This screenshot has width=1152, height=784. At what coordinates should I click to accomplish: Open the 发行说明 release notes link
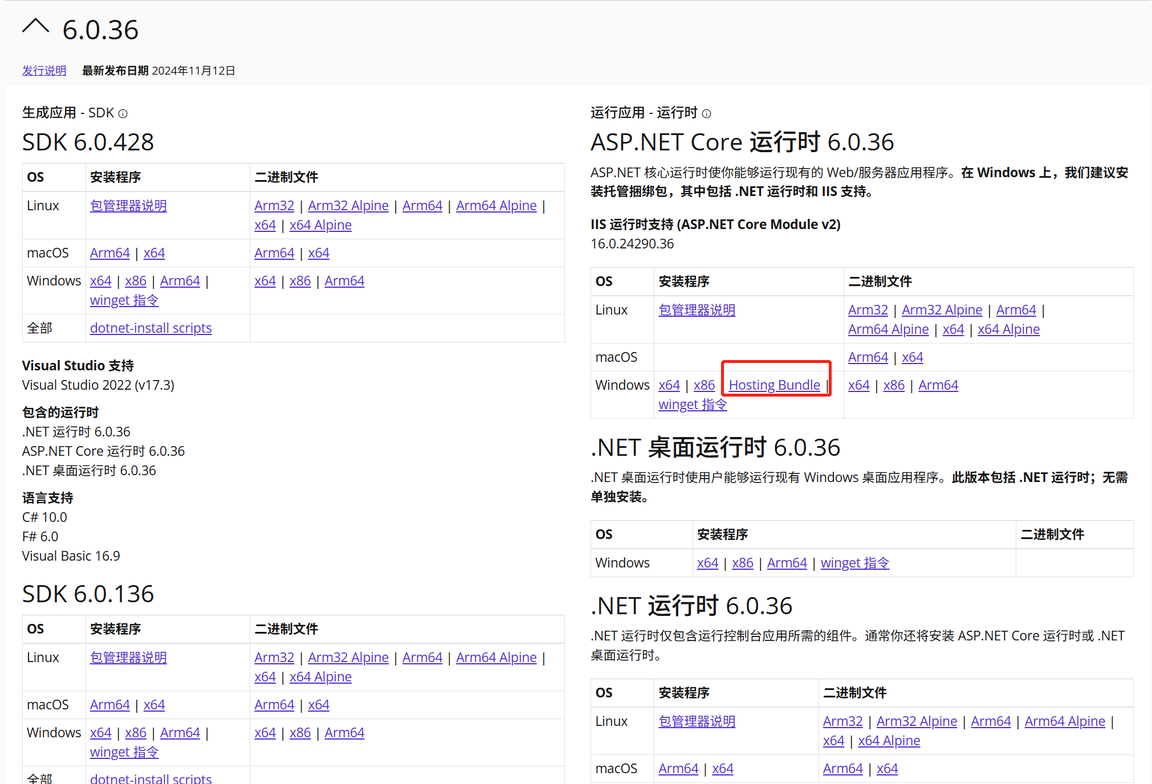(x=44, y=71)
